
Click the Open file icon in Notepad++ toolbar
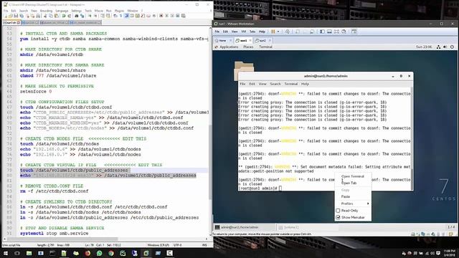(x=11, y=16)
